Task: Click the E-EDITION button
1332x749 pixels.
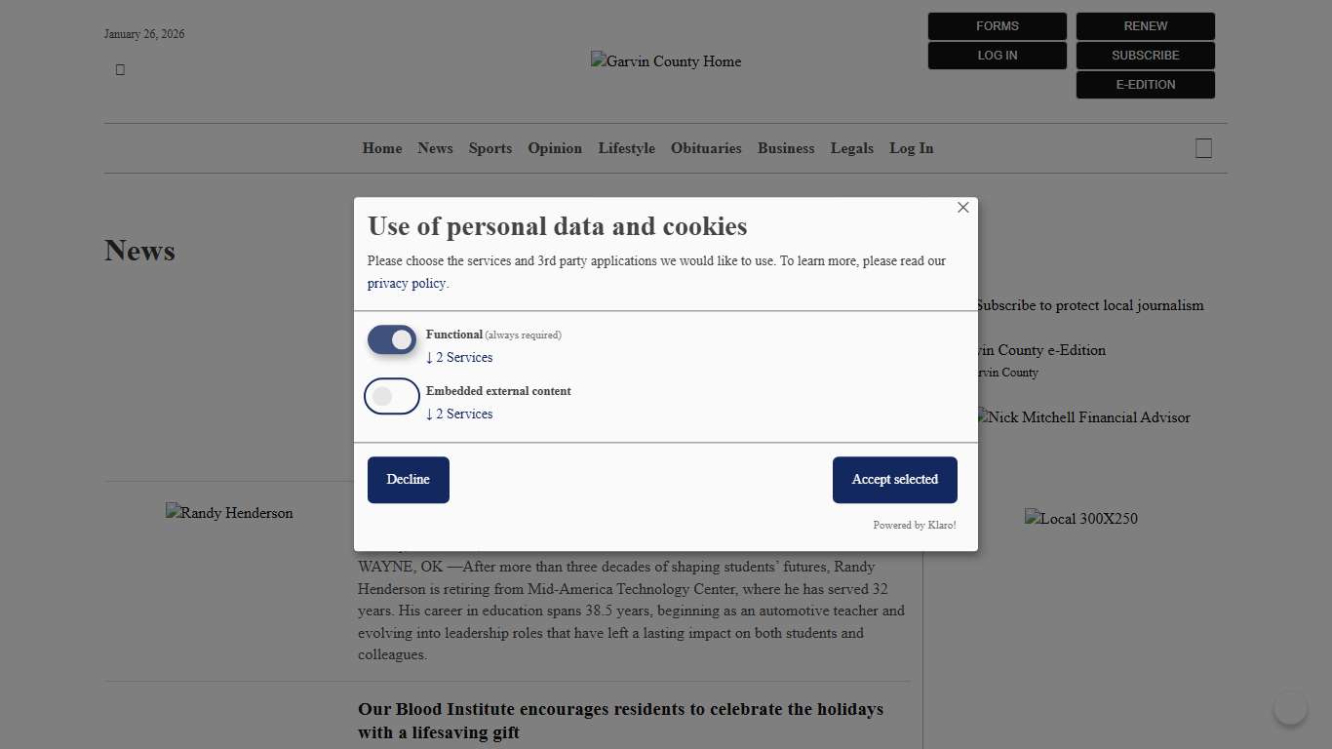Action: (x=1145, y=85)
